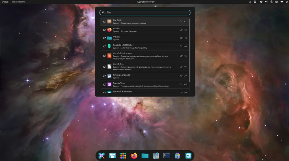Open the clock and calendar panel
289x161 pixels.
(x=145, y=2)
